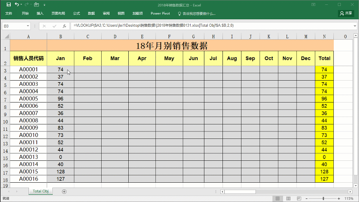This screenshot has height=202, width=359.
Task: Click the Redo arrow icon
Action: point(27,4)
